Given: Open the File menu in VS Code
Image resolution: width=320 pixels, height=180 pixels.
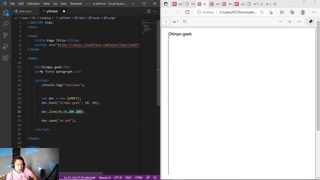Looking at the screenshot, I should click(x=12, y=3).
